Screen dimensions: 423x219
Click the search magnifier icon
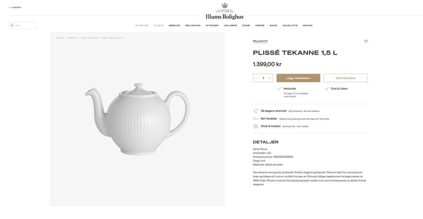[x=12, y=26]
